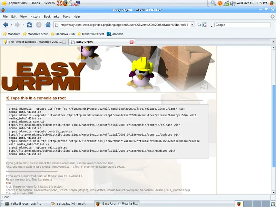Reload the current page
Image resolution: width=276 pixels, height=207 pixels.
pos(30,25)
